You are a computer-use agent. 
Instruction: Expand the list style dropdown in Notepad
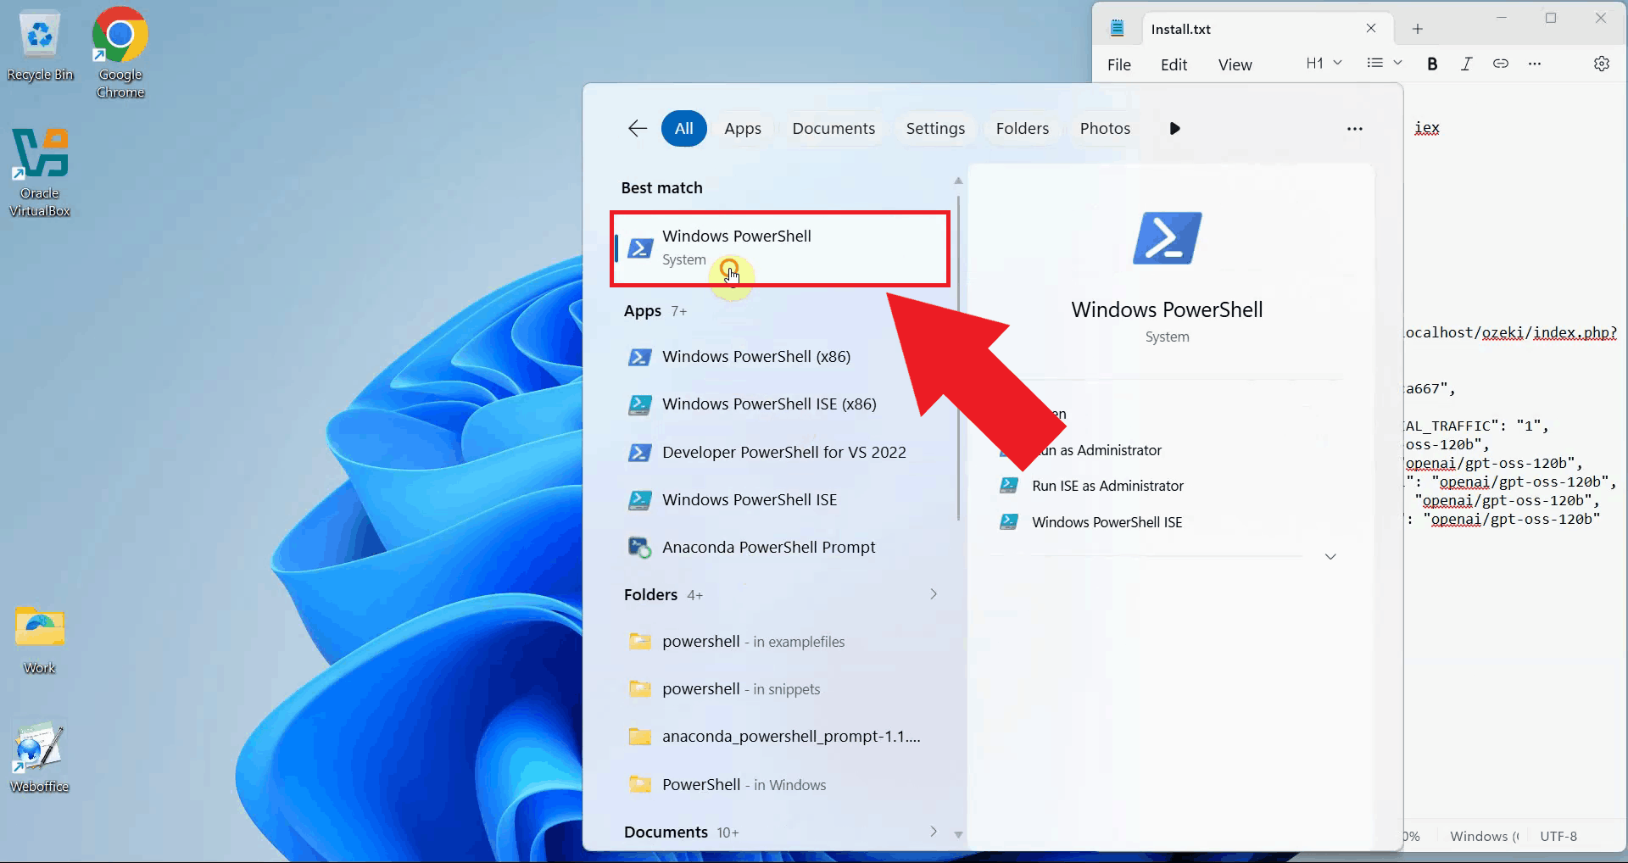(1397, 63)
